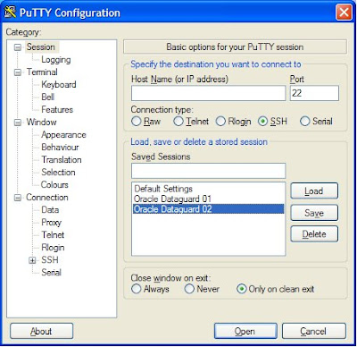357x347 pixels.
Task: Click the Save session button
Action: pos(314,213)
